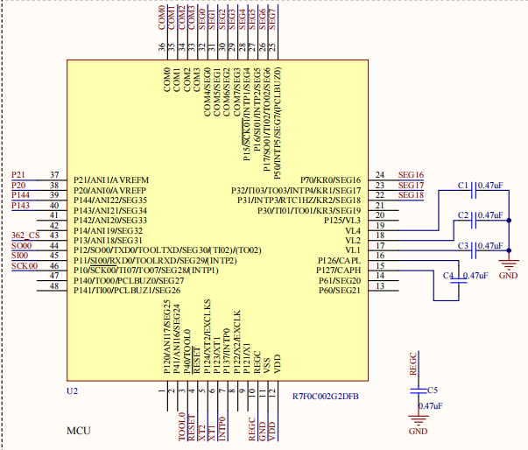Click pin name P125/VL3
The height and width of the screenshot is (450, 528).
(x=342, y=221)
